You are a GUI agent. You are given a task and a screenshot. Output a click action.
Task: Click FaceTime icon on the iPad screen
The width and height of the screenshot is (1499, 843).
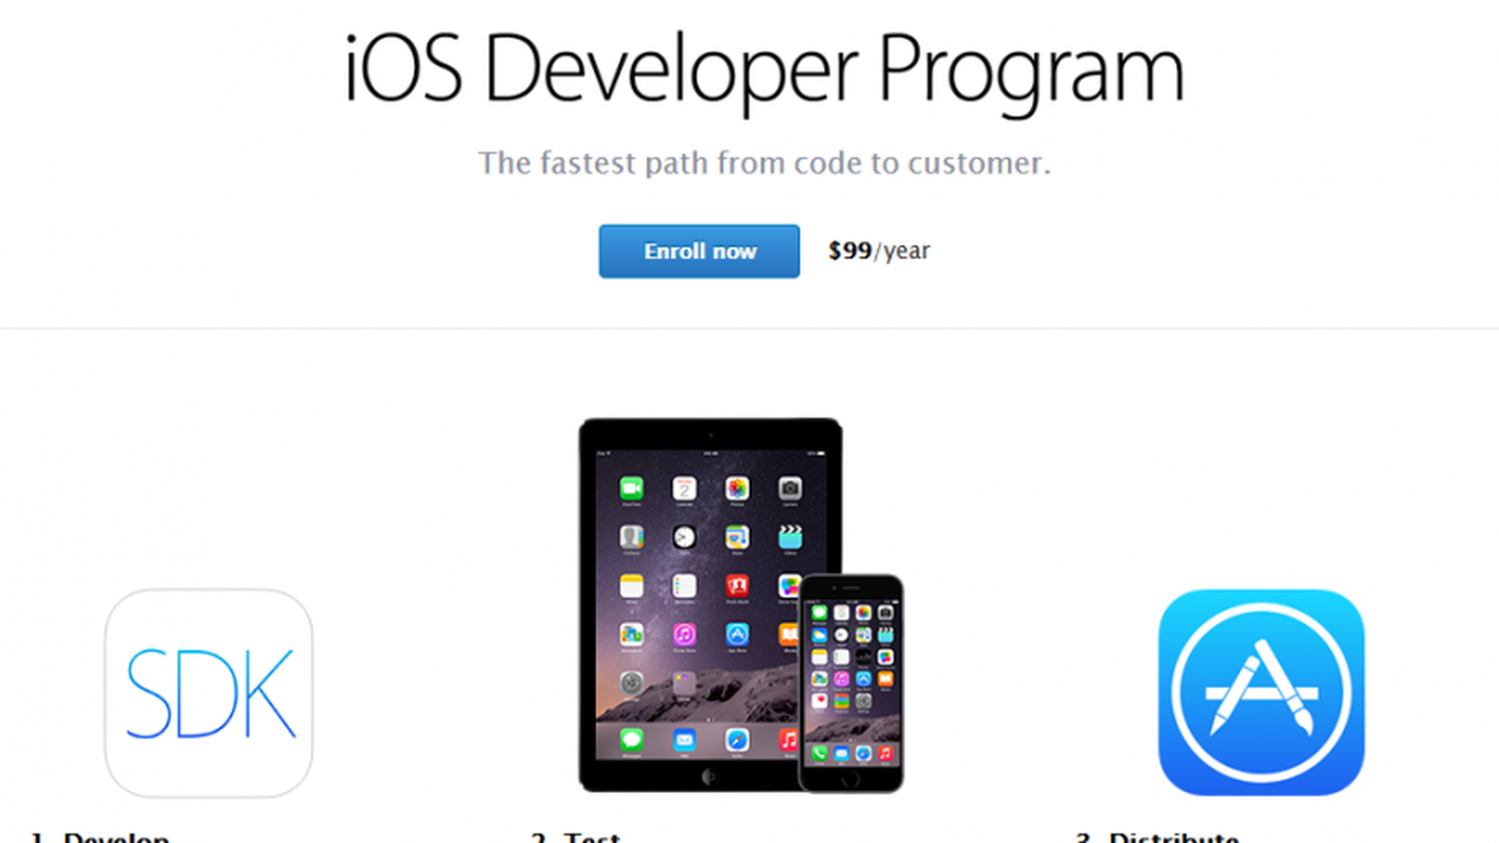631,488
